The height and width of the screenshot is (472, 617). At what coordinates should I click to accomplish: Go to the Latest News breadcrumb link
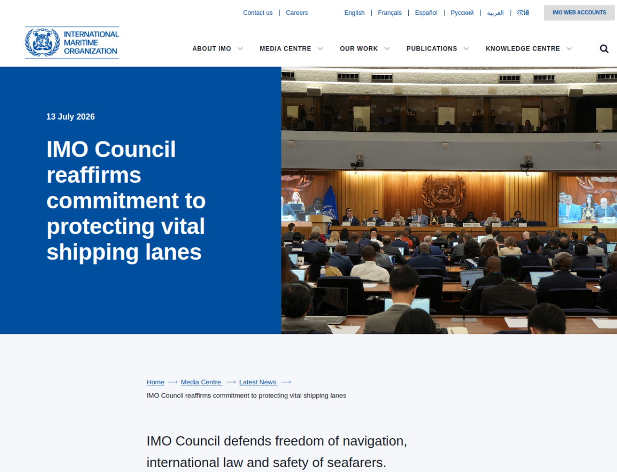pos(258,382)
